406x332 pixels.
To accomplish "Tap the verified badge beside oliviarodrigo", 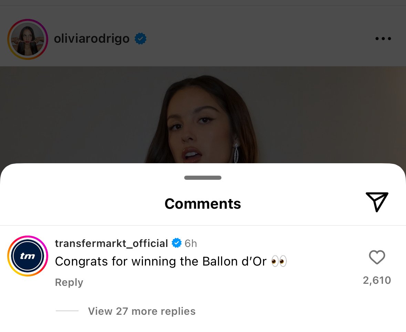I will tap(140, 39).
